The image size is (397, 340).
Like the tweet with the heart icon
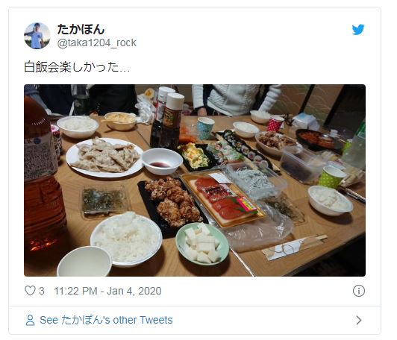pos(30,291)
